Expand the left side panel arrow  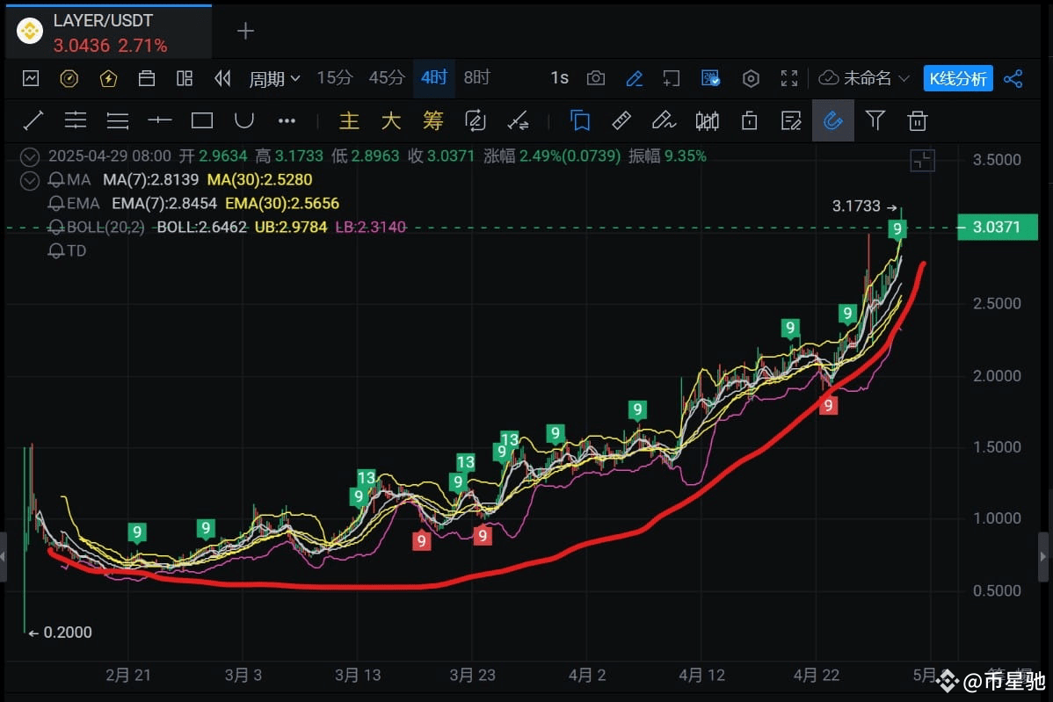point(3,556)
